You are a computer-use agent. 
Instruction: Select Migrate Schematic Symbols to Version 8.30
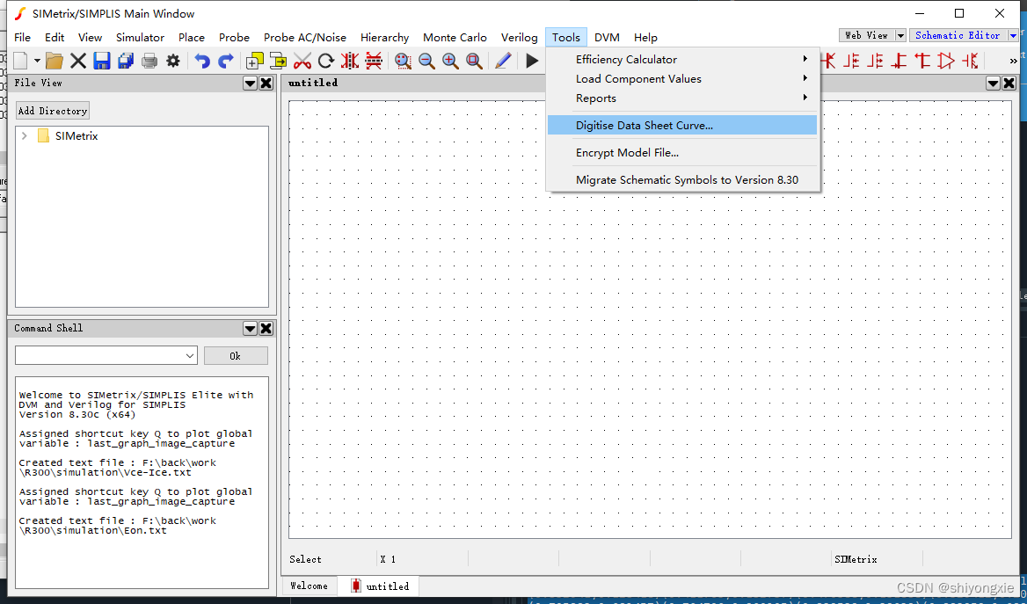[x=682, y=179]
